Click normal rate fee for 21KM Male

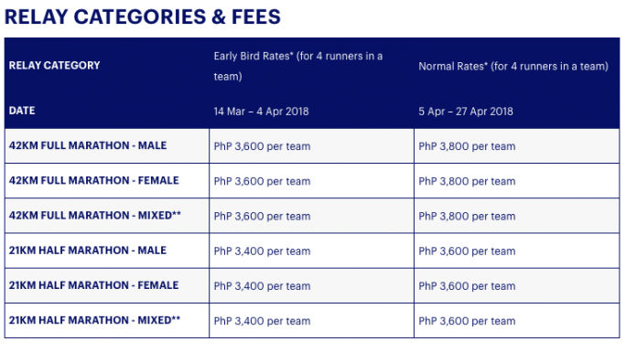point(467,251)
